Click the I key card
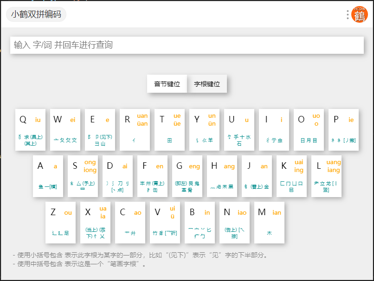Screen dimensions: 374x281 click(274, 130)
